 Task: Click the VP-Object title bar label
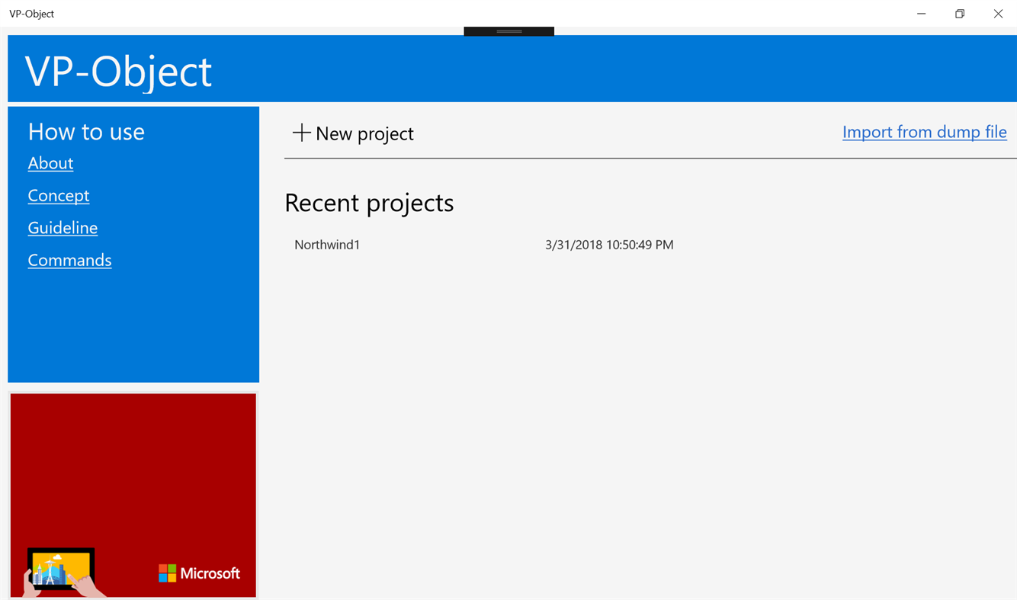(x=31, y=13)
